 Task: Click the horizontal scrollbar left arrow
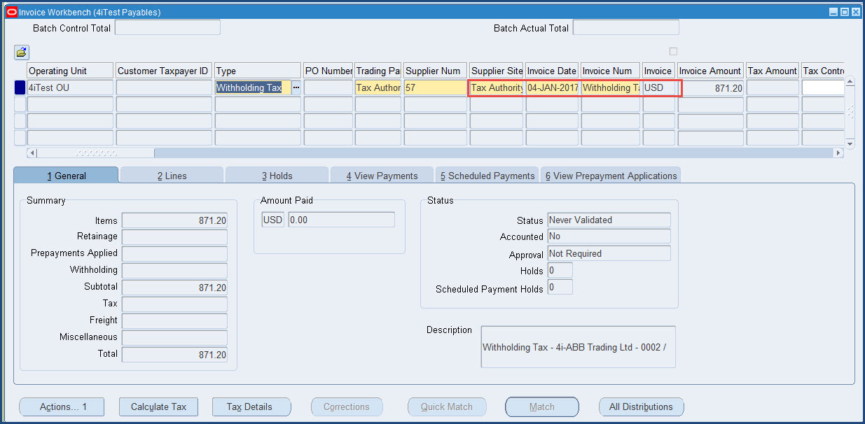click(32, 153)
